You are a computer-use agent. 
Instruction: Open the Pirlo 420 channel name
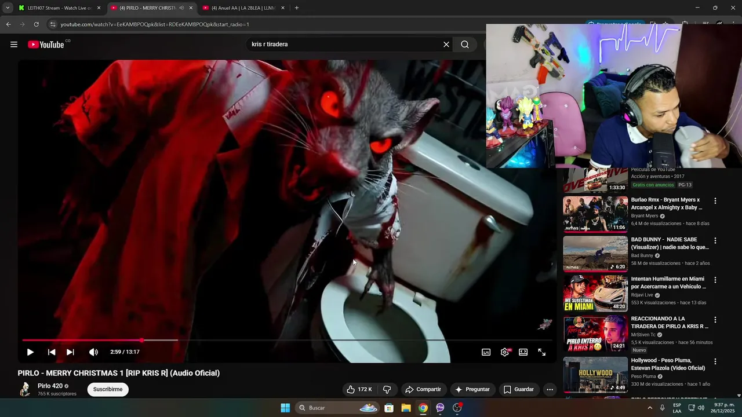pyautogui.click(x=50, y=386)
